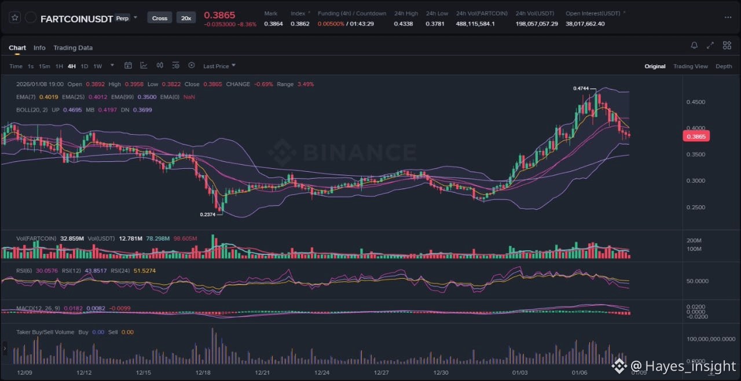
Task: Click the EMA(25) 0.4012 indicator label
Action: 85,97
